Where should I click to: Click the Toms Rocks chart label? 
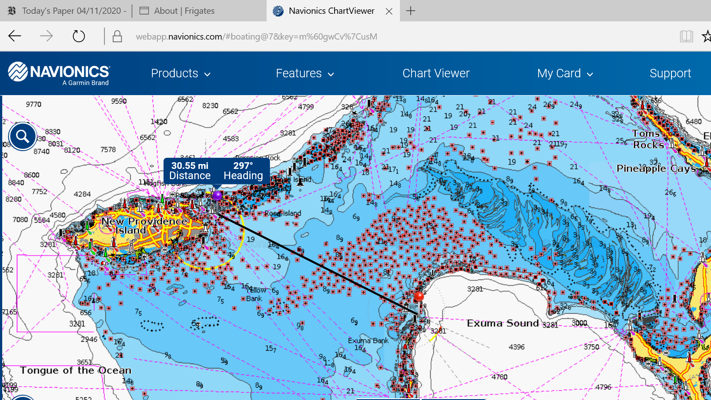click(x=648, y=139)
